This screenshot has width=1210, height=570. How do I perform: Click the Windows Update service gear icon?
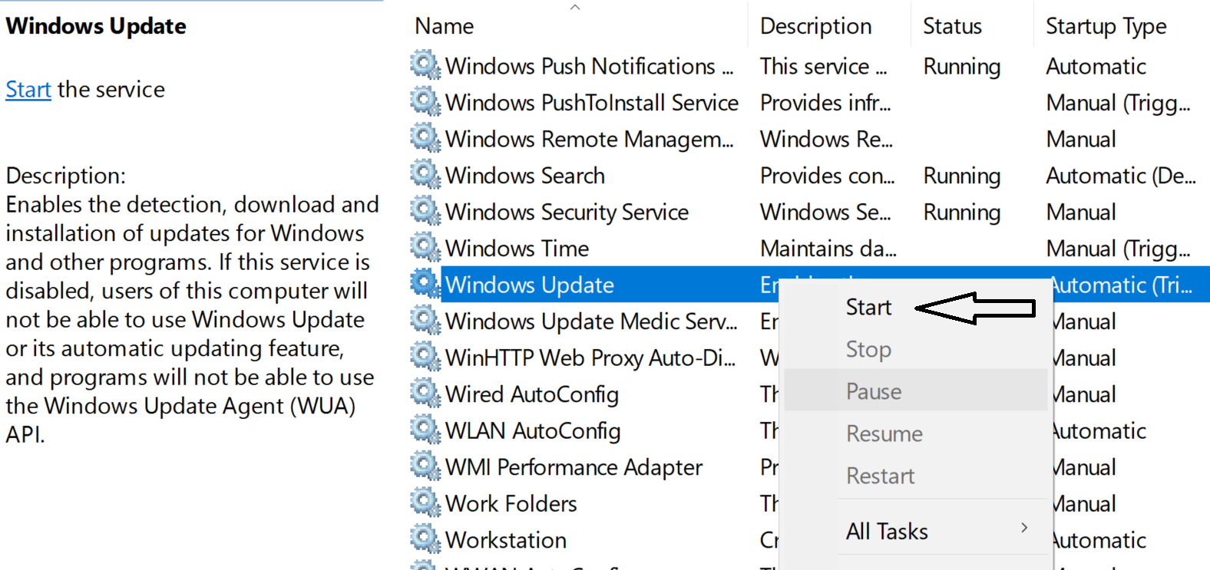click(425, 284)
